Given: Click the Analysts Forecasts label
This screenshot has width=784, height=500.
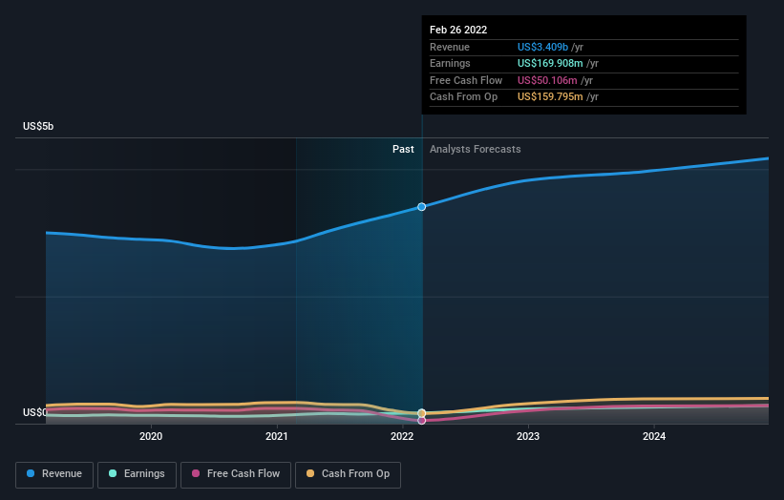Looking at the screenshot, I should point(475,150).
